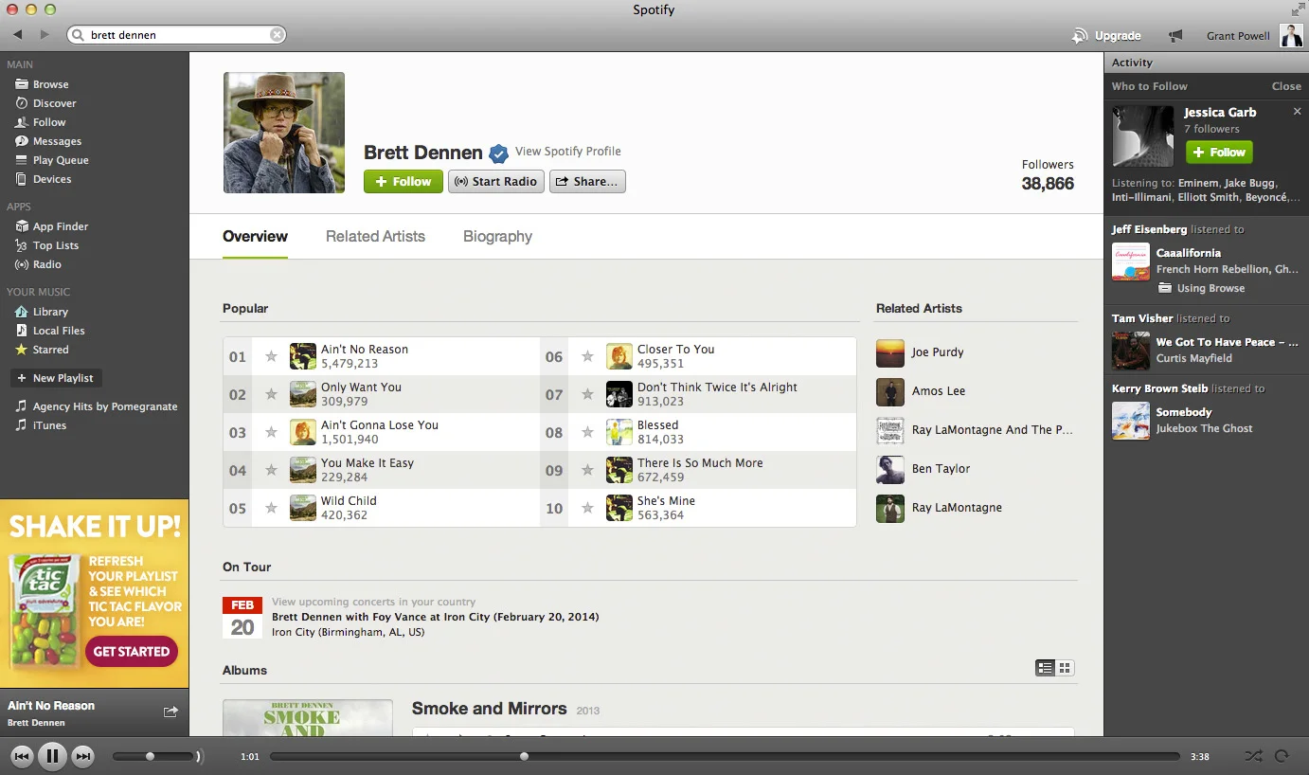Screen dimensions: 1309x775
Task: Open Grant Powell's profile avatar
Action: pyautogui.click(x=1291, y=36)
